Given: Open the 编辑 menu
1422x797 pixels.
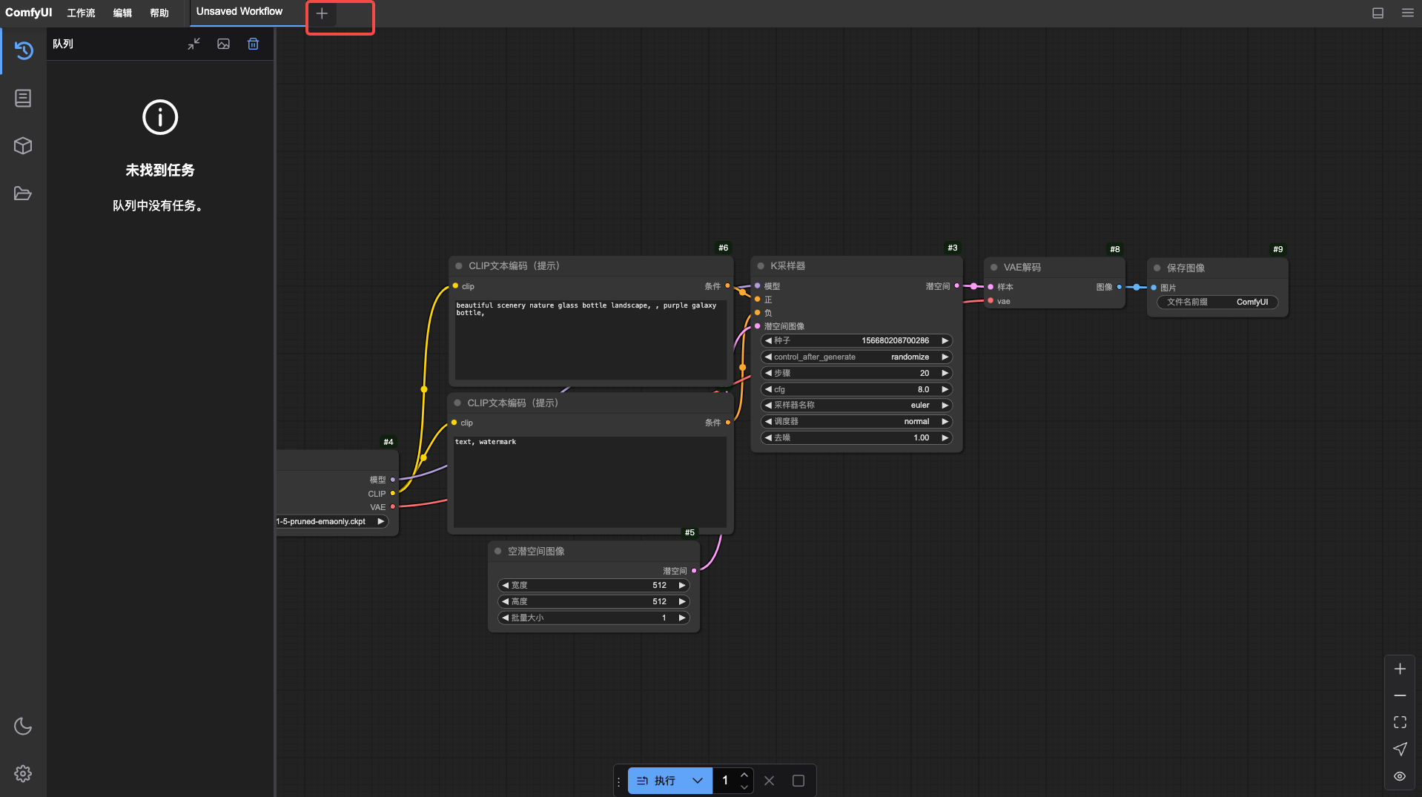Looking at the screenshot, I should click(122, 13).
